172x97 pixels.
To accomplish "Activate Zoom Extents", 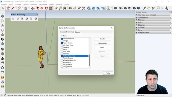I will [x=84, y=8].
